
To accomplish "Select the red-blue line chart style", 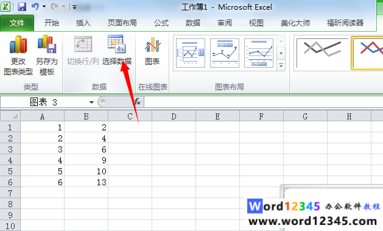I will coord(367,53).
